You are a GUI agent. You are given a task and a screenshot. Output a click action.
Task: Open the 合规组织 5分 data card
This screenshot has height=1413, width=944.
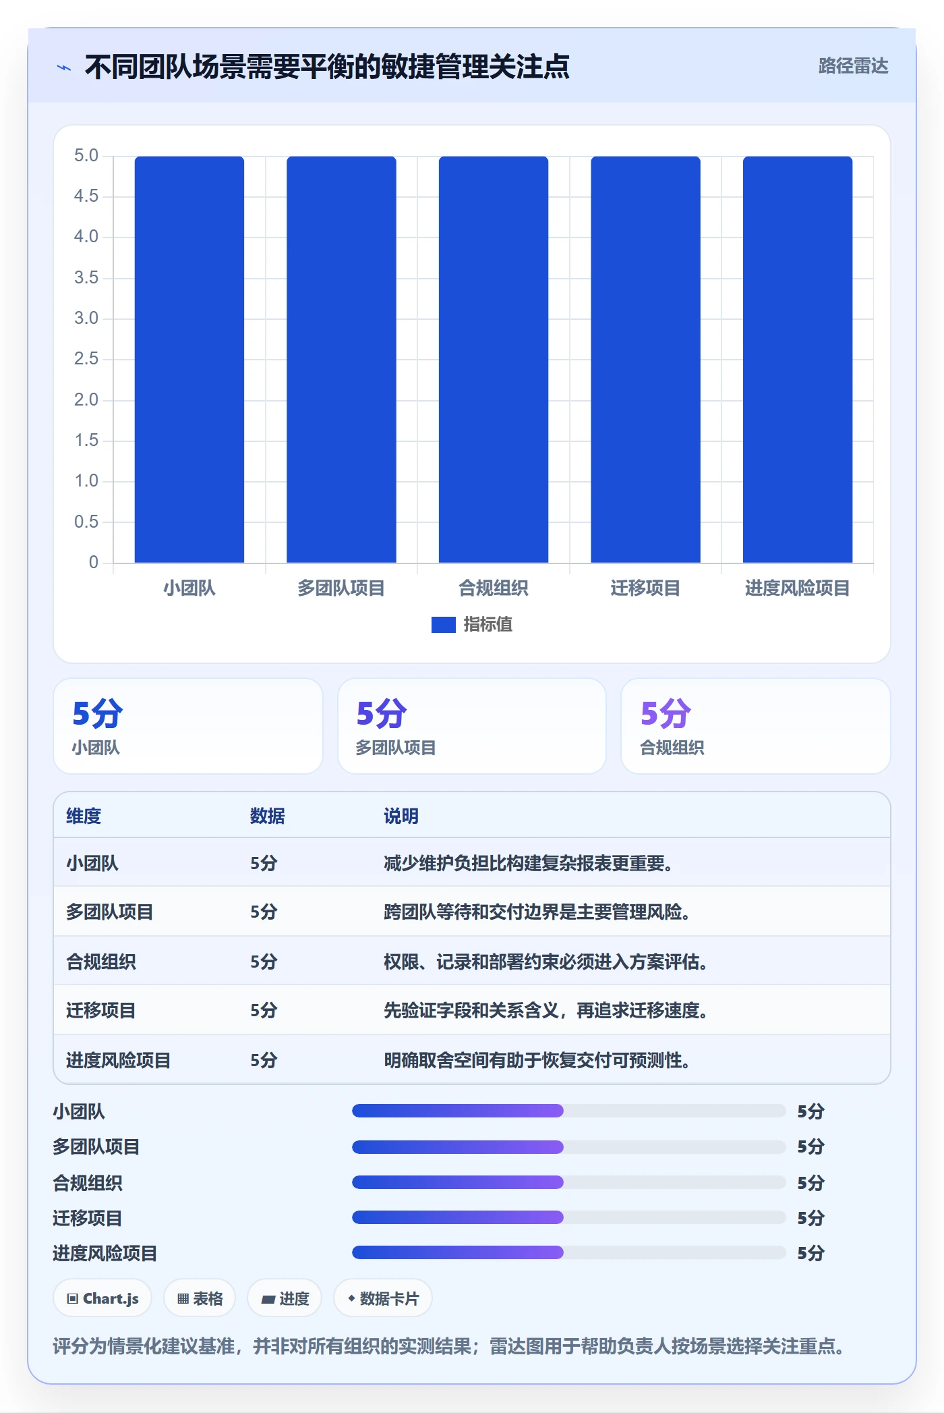pos(756,726)
